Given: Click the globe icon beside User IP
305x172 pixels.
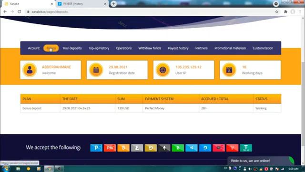Looking at the screenshot, I should pyautogui.click(x=163, y=70).
